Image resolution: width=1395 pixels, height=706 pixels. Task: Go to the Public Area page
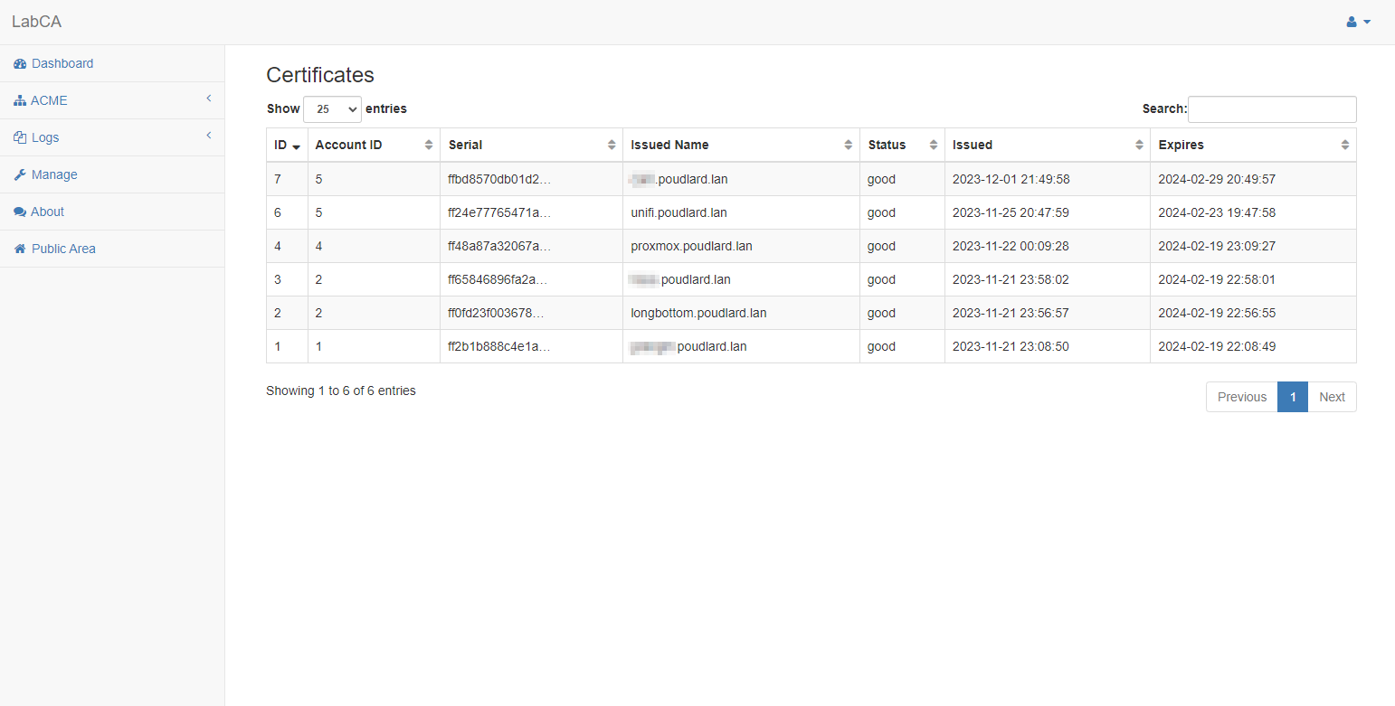[63, 249]
